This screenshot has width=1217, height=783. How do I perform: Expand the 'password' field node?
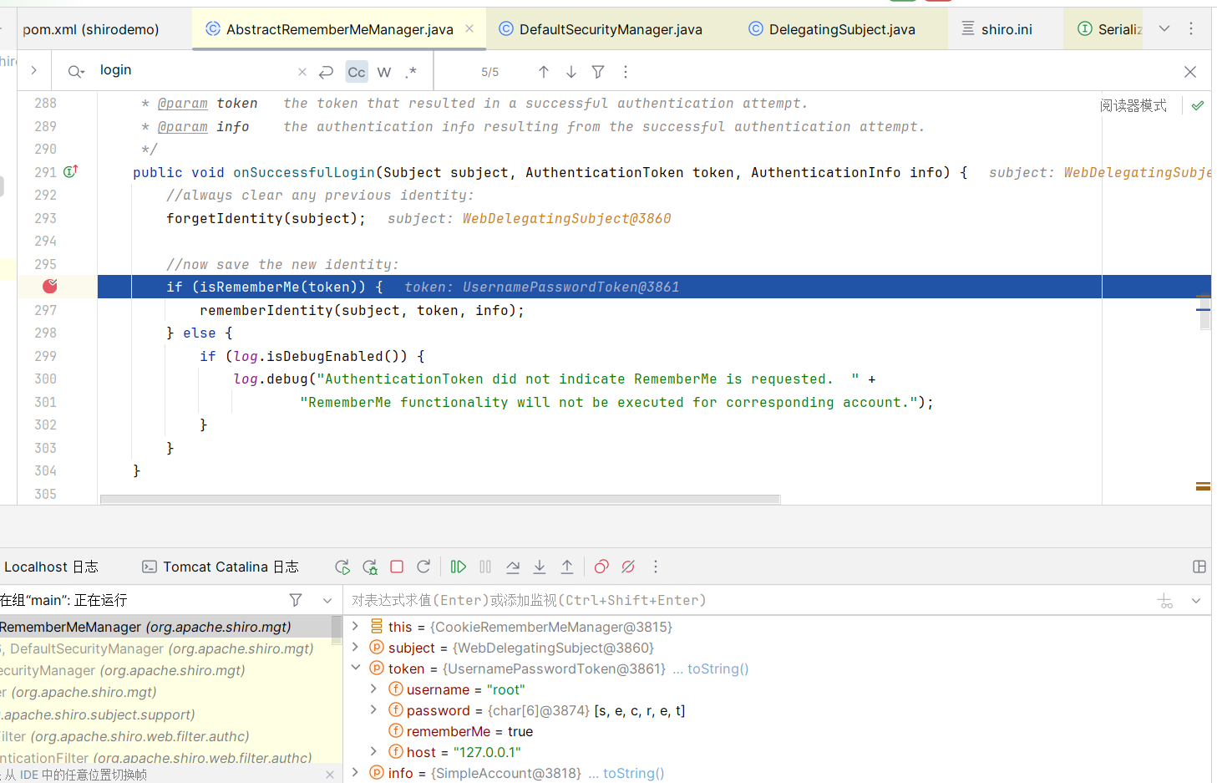tap(374, 709)
